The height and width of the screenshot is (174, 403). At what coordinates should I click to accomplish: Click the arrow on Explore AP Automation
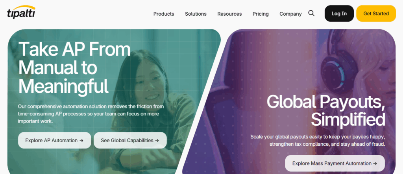[x=81, y=140]
